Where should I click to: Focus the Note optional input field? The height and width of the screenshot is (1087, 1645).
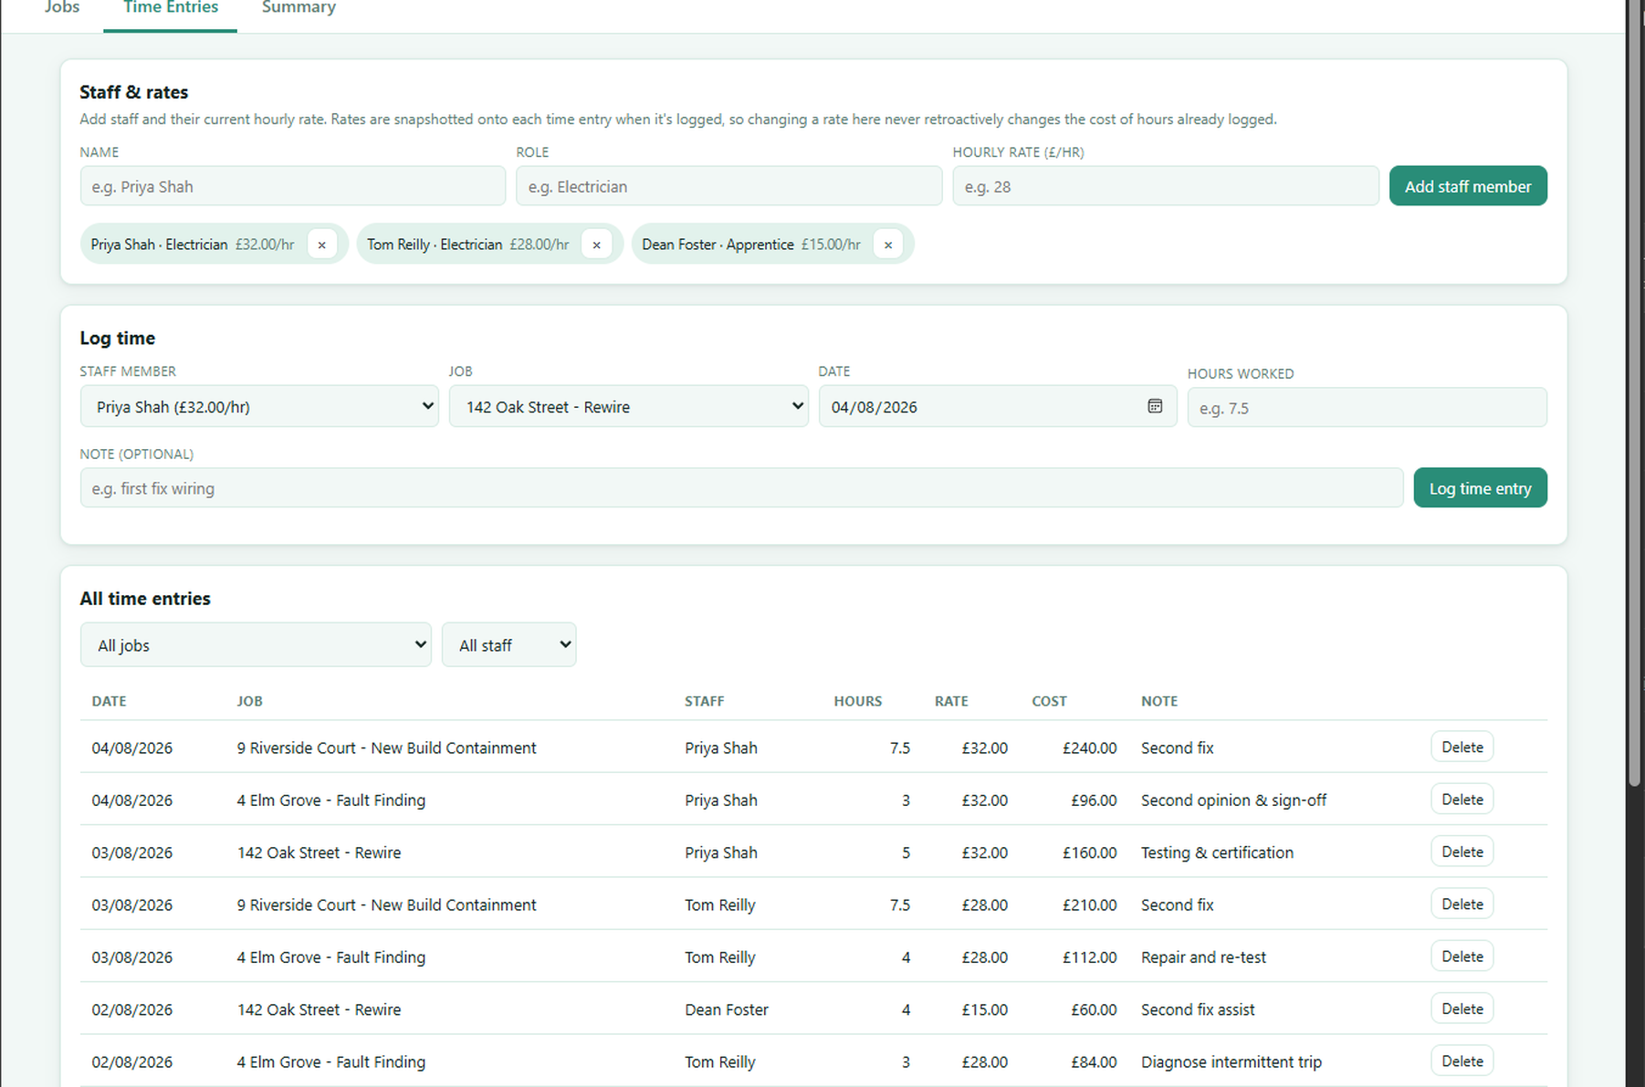click(741, 488)
